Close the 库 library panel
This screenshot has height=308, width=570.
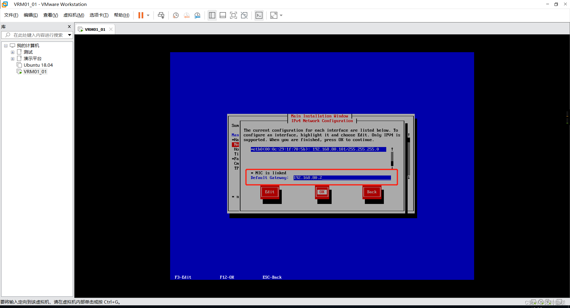[x=69, y=27]
